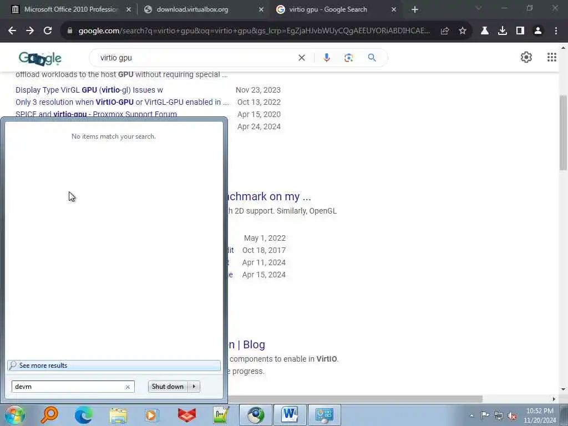Open Only 3 resolution VirtIO-GPU link
The height and width of the screenshot is (426, 568).
pyautogui.click(x=123, y=102)
